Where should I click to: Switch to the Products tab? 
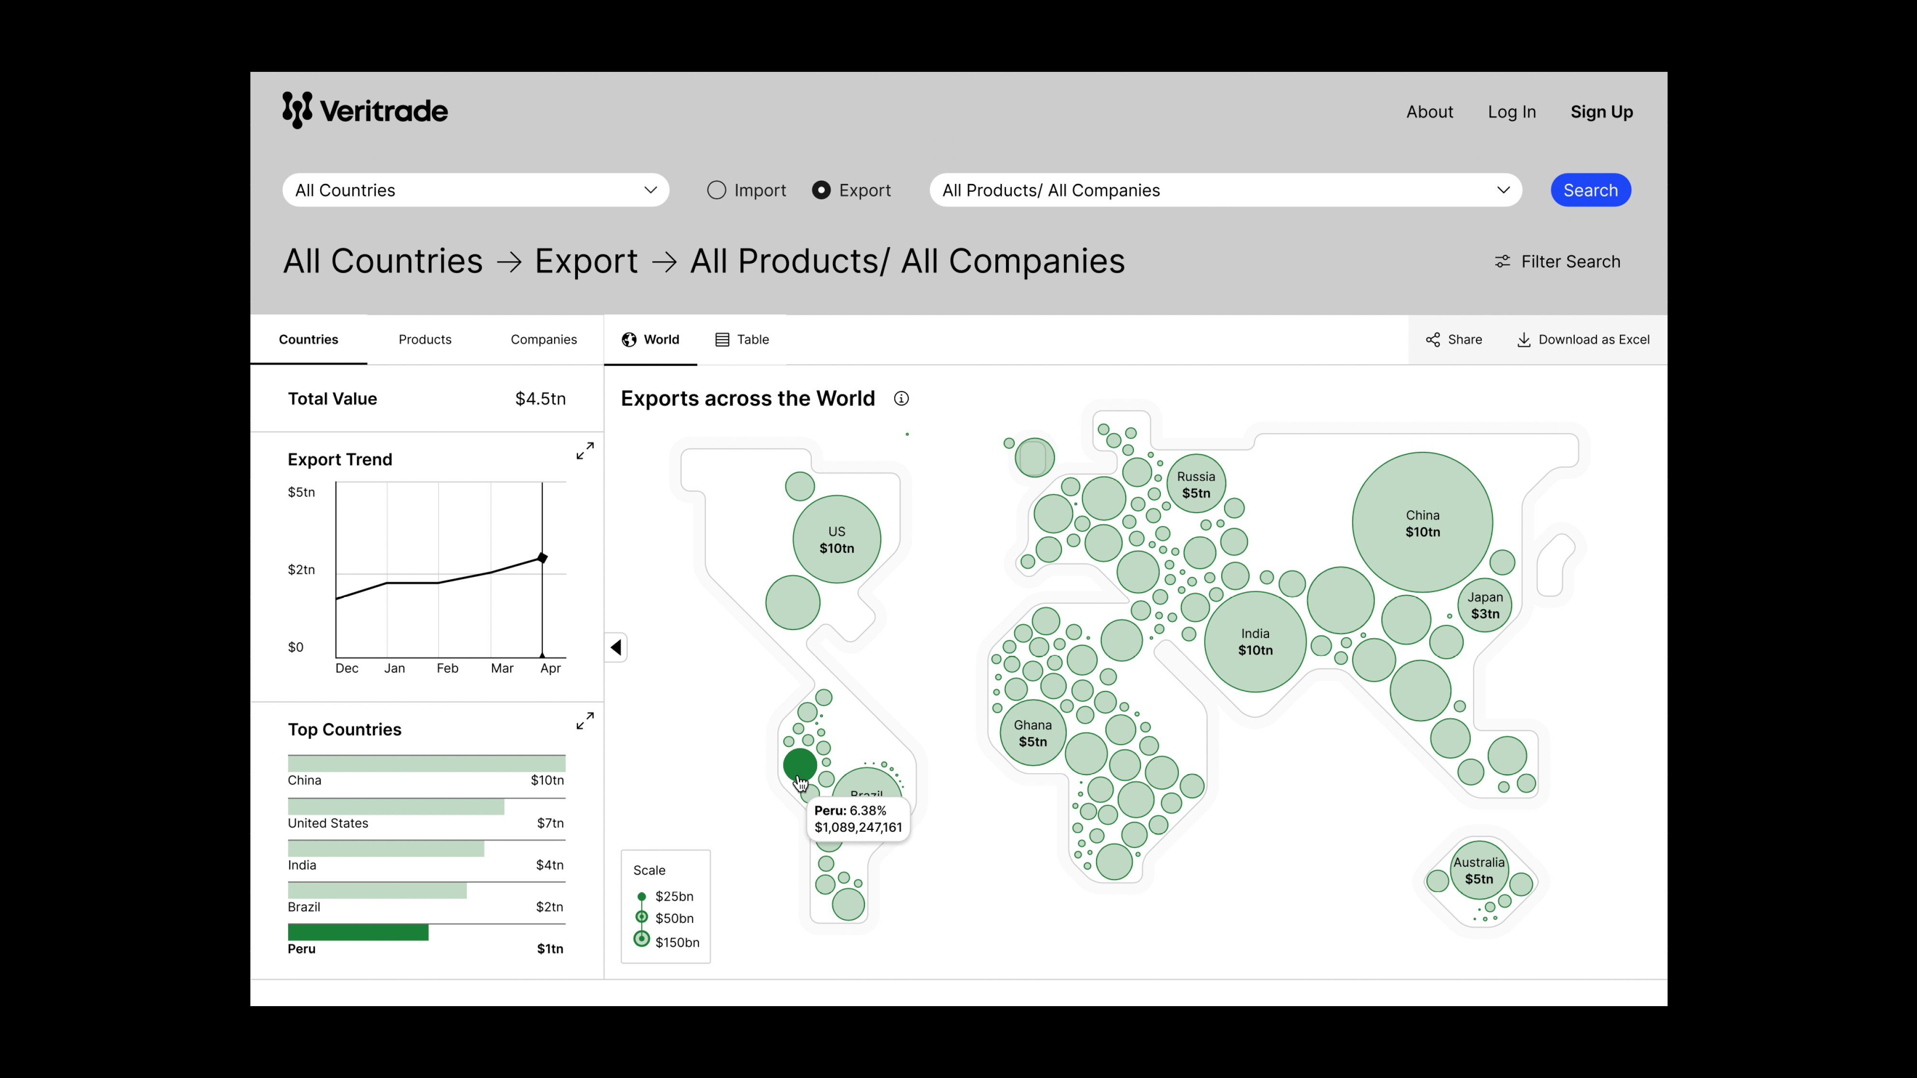pos(425,340)
